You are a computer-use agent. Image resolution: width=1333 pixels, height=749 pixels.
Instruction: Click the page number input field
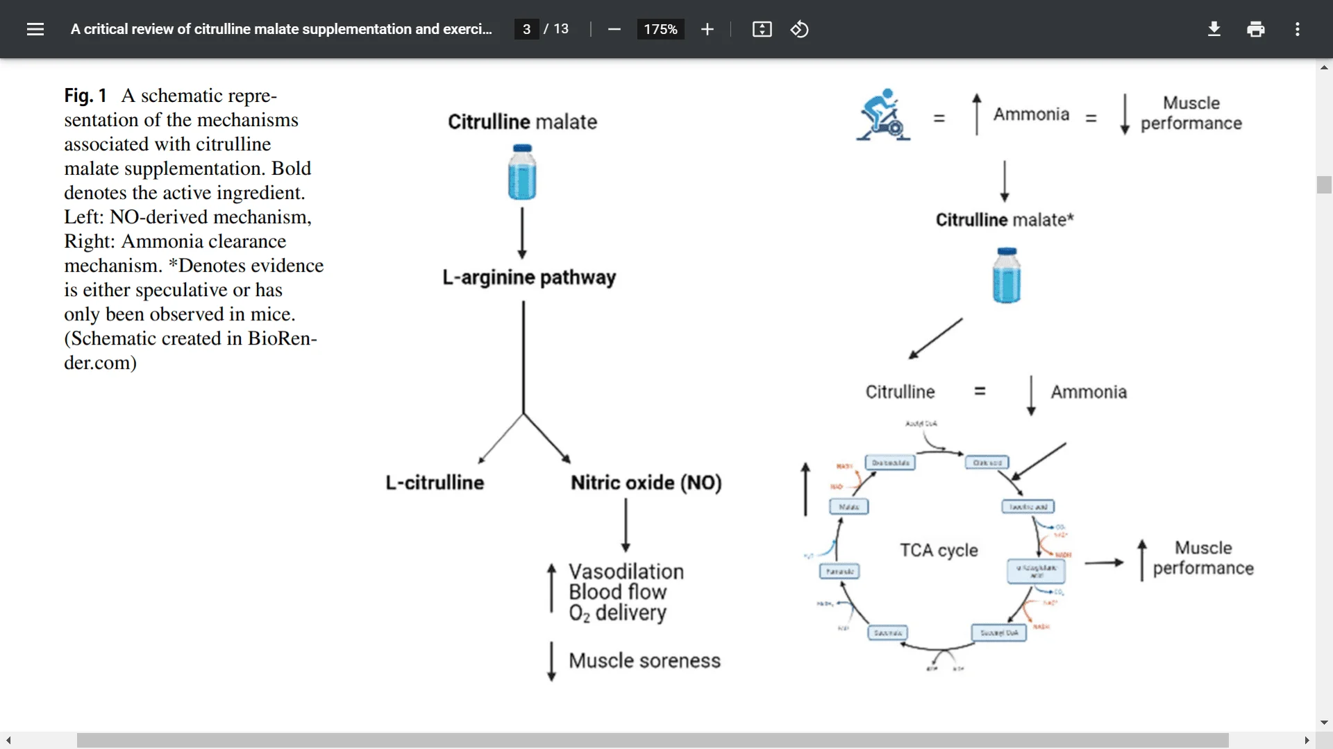(527, 29)
